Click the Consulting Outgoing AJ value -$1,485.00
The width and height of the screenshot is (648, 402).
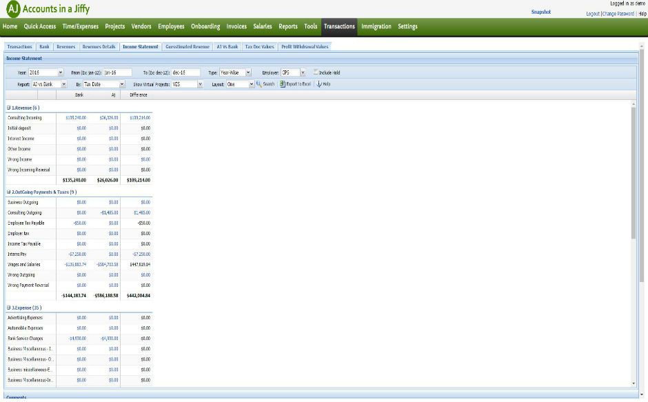[109, 212]
